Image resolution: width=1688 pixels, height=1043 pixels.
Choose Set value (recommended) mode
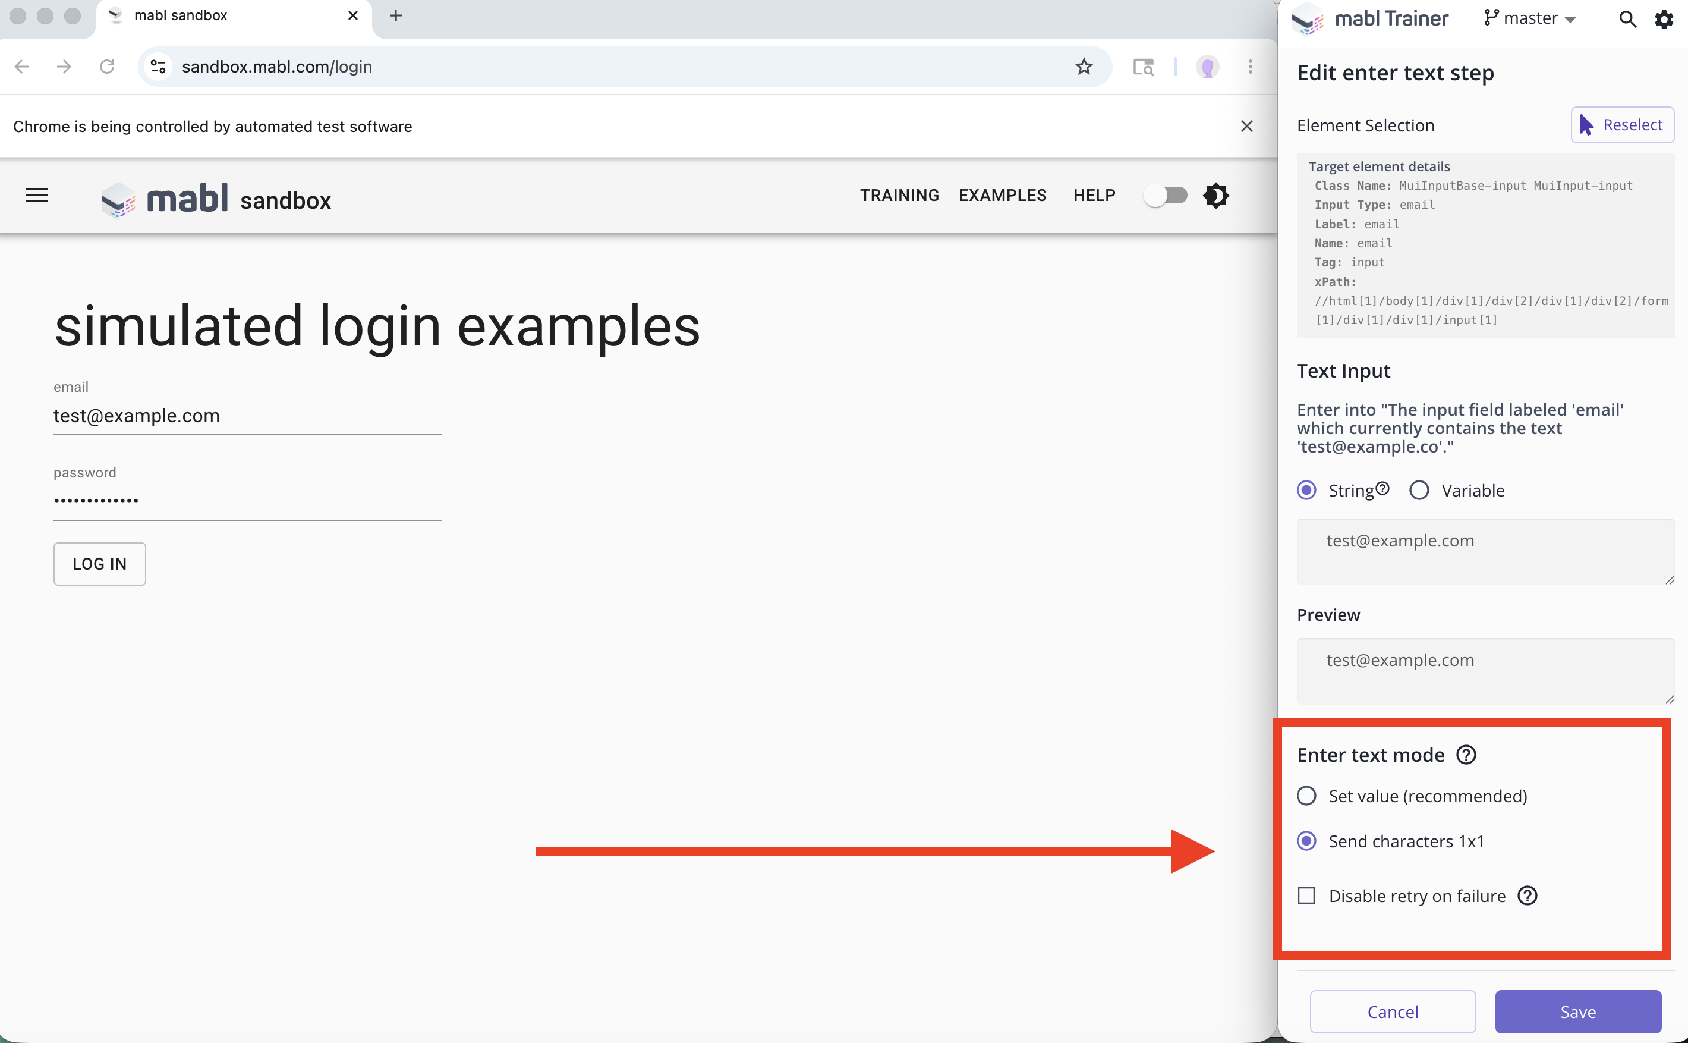pos(1306,796)
